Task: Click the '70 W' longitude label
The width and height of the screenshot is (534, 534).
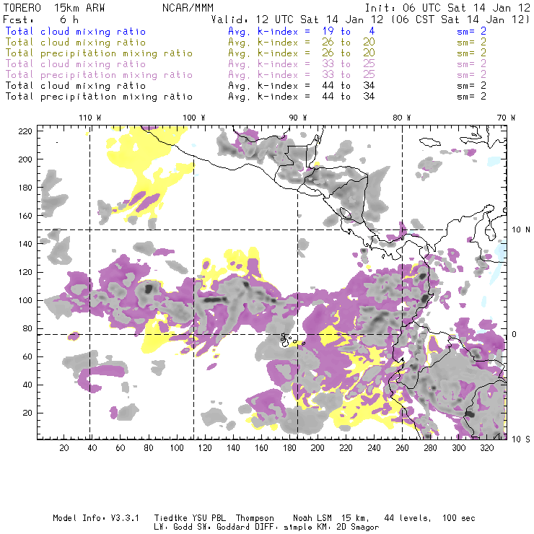Action: pyautogui.click(x=506, y=118)
